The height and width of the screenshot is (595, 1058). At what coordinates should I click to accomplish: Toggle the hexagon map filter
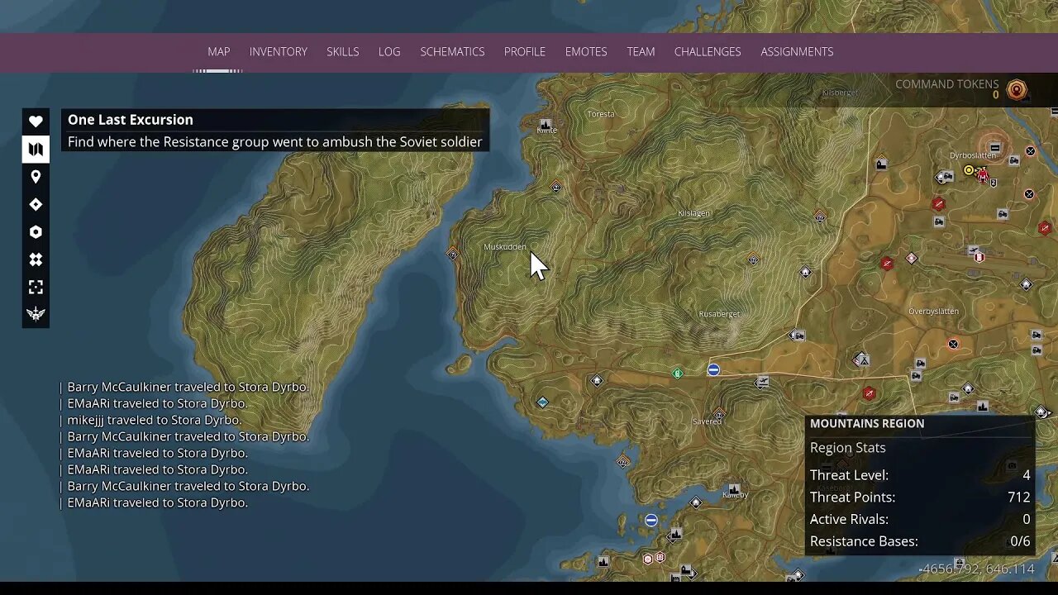[36, 232]
